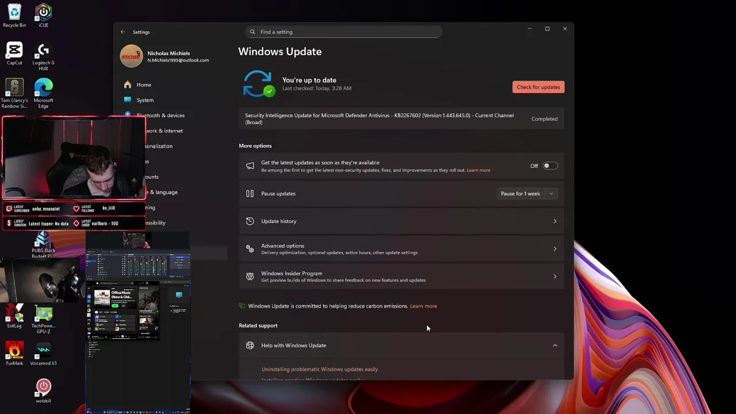Select Personalization sidebar item
The image size is (736, 414).
159,146
